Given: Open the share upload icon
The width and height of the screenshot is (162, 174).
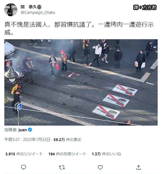Looking at the screenshot, I should (x=138, y=167).
